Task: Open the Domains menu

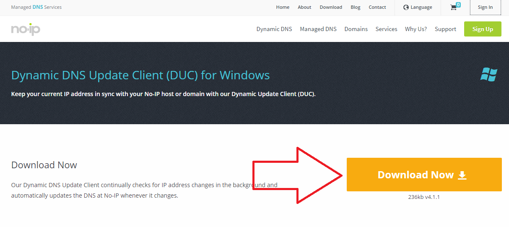Action: (356, 29)
